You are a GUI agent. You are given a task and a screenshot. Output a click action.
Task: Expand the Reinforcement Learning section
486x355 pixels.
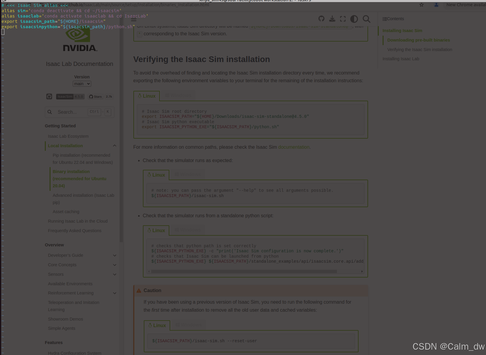click(x=115, y=293)
